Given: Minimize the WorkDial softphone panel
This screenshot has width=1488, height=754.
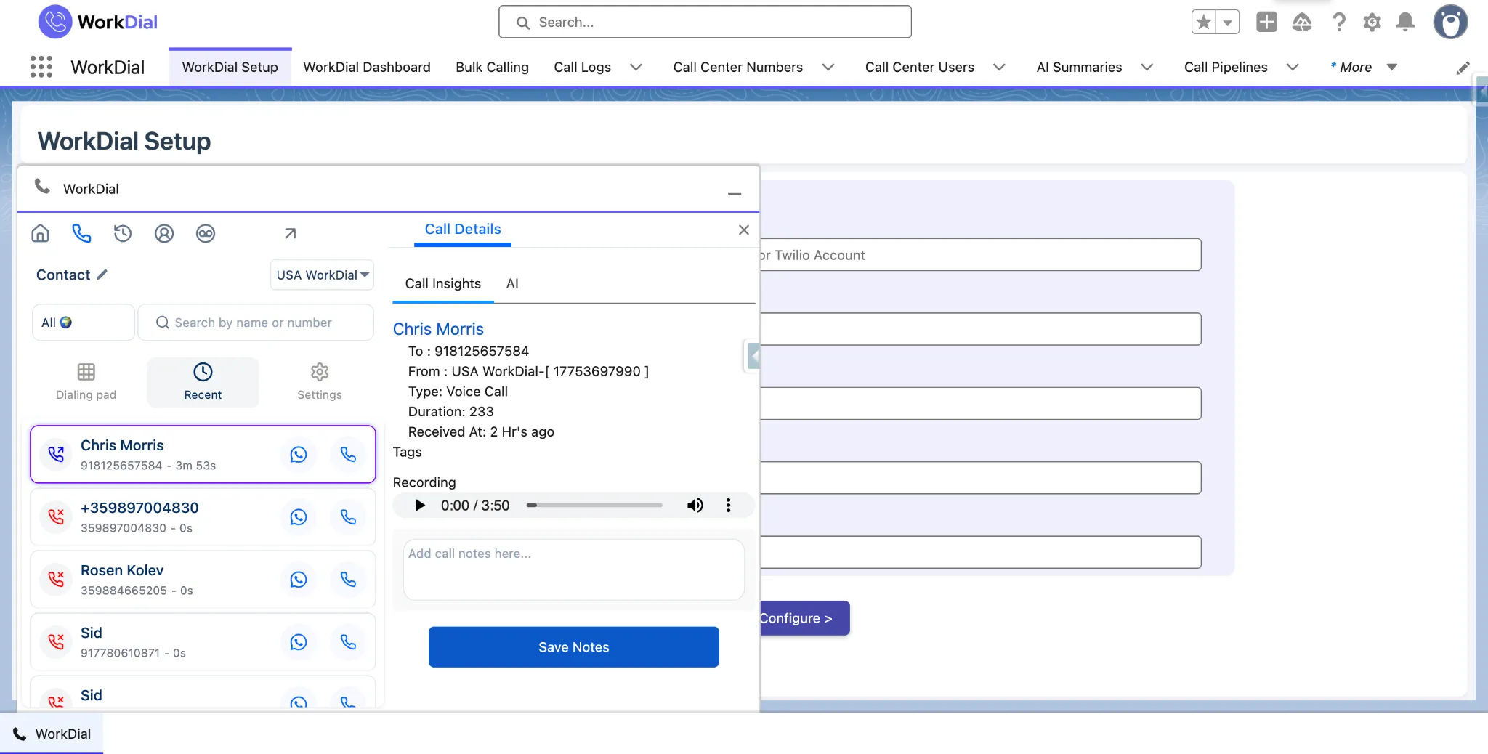Looking at the screenshot, I should coord(735,193).
